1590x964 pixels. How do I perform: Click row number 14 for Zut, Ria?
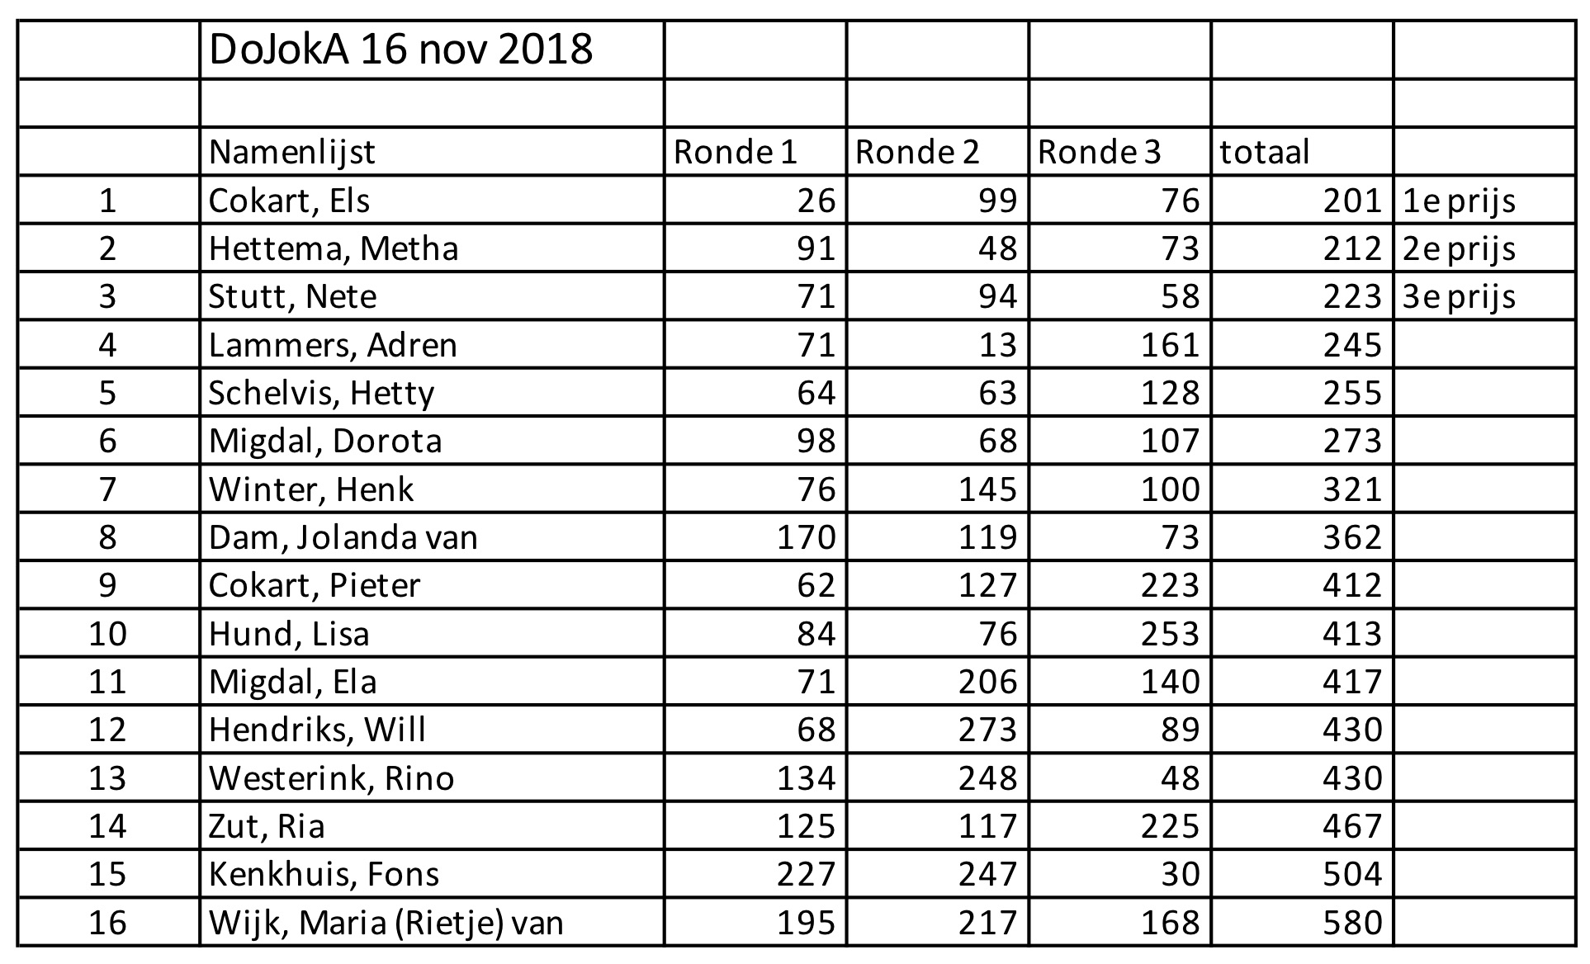click(108, 825)
